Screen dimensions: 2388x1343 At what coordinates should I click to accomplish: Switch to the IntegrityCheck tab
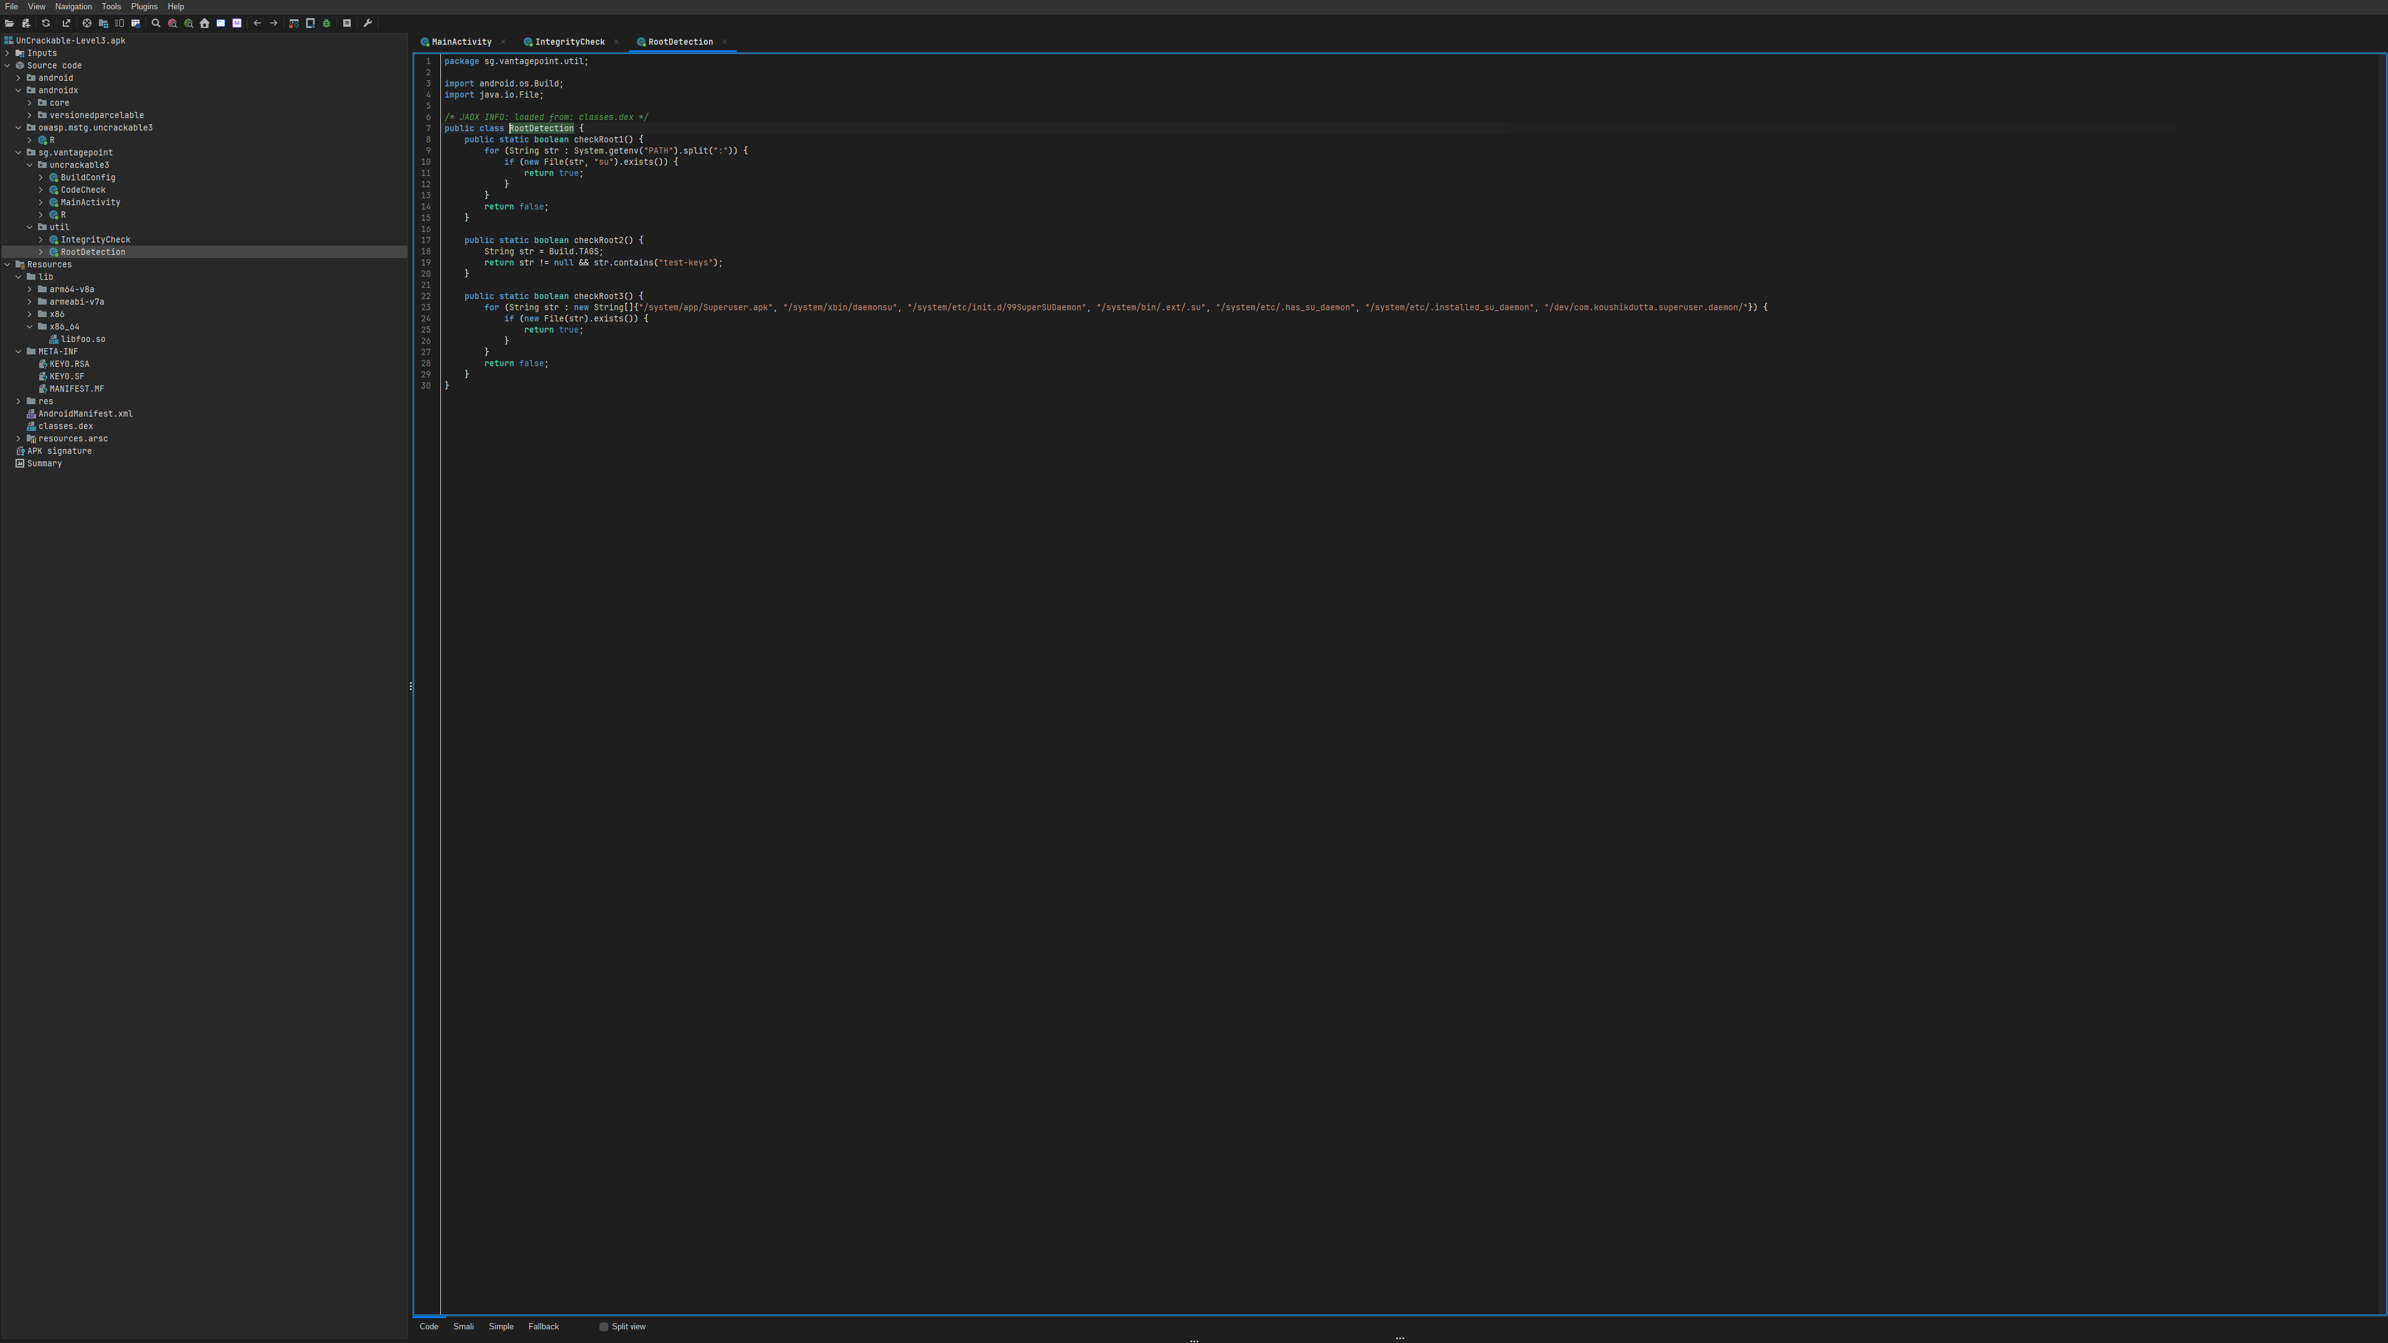(x=569, y=42)
